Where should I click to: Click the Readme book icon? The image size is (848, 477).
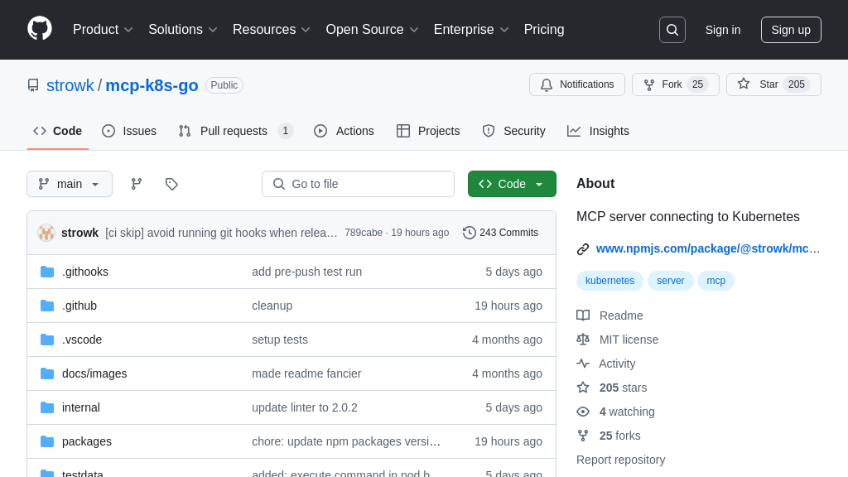(583, 316)
